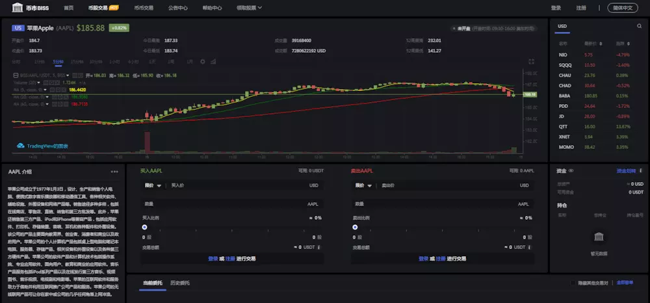
Task: Click the 登录 link in the buy panel
Action: click(x=213, y=258)
